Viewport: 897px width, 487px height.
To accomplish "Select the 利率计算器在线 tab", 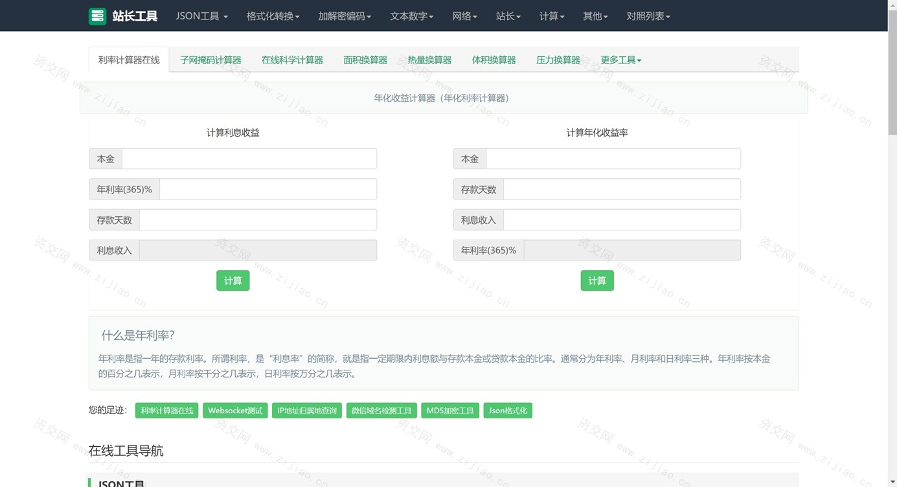I will click(129, 60).
